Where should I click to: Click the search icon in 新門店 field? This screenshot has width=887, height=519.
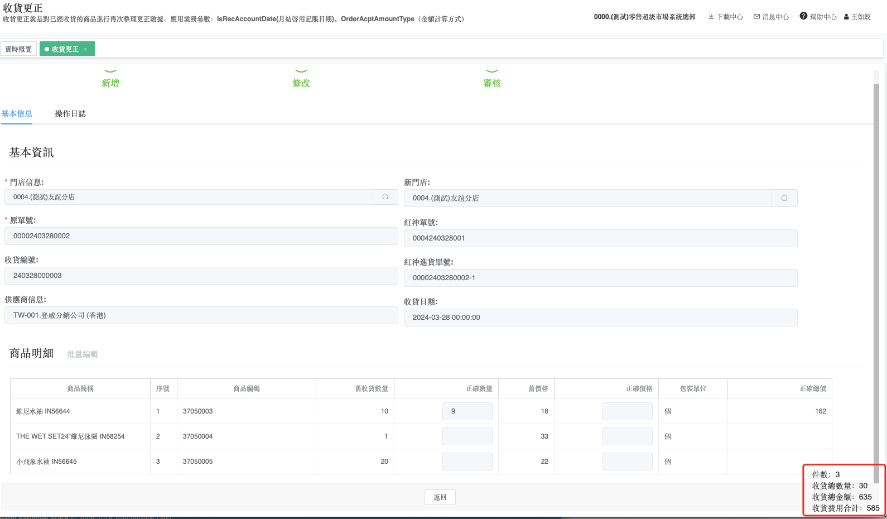click(x=784, y=198)
